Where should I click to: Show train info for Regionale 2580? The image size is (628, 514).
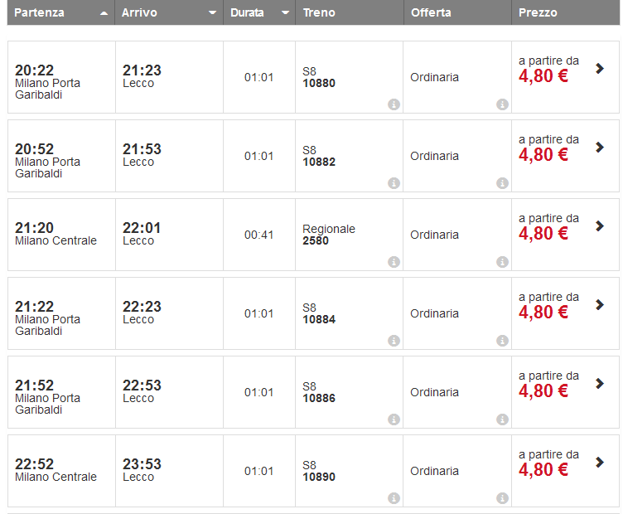[x=394, y=262]
